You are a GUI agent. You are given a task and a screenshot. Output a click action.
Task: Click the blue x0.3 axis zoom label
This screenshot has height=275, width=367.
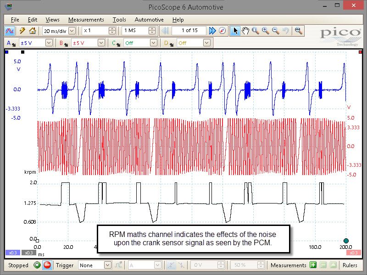[x=13, y=253]
